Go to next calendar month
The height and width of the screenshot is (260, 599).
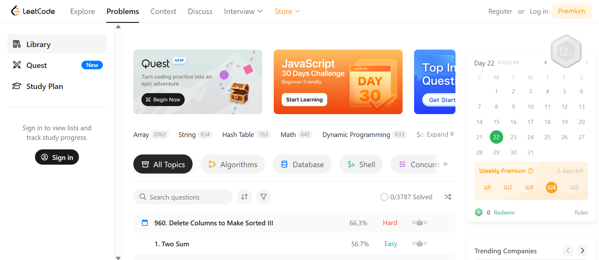[587, 63]
